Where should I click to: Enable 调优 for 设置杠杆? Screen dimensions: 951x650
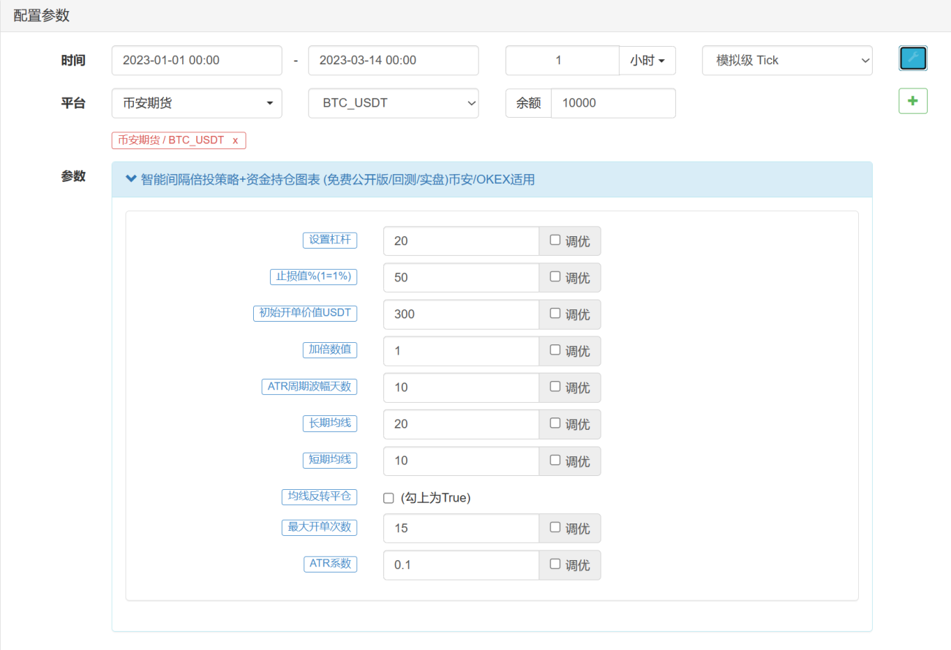[555, 240]
